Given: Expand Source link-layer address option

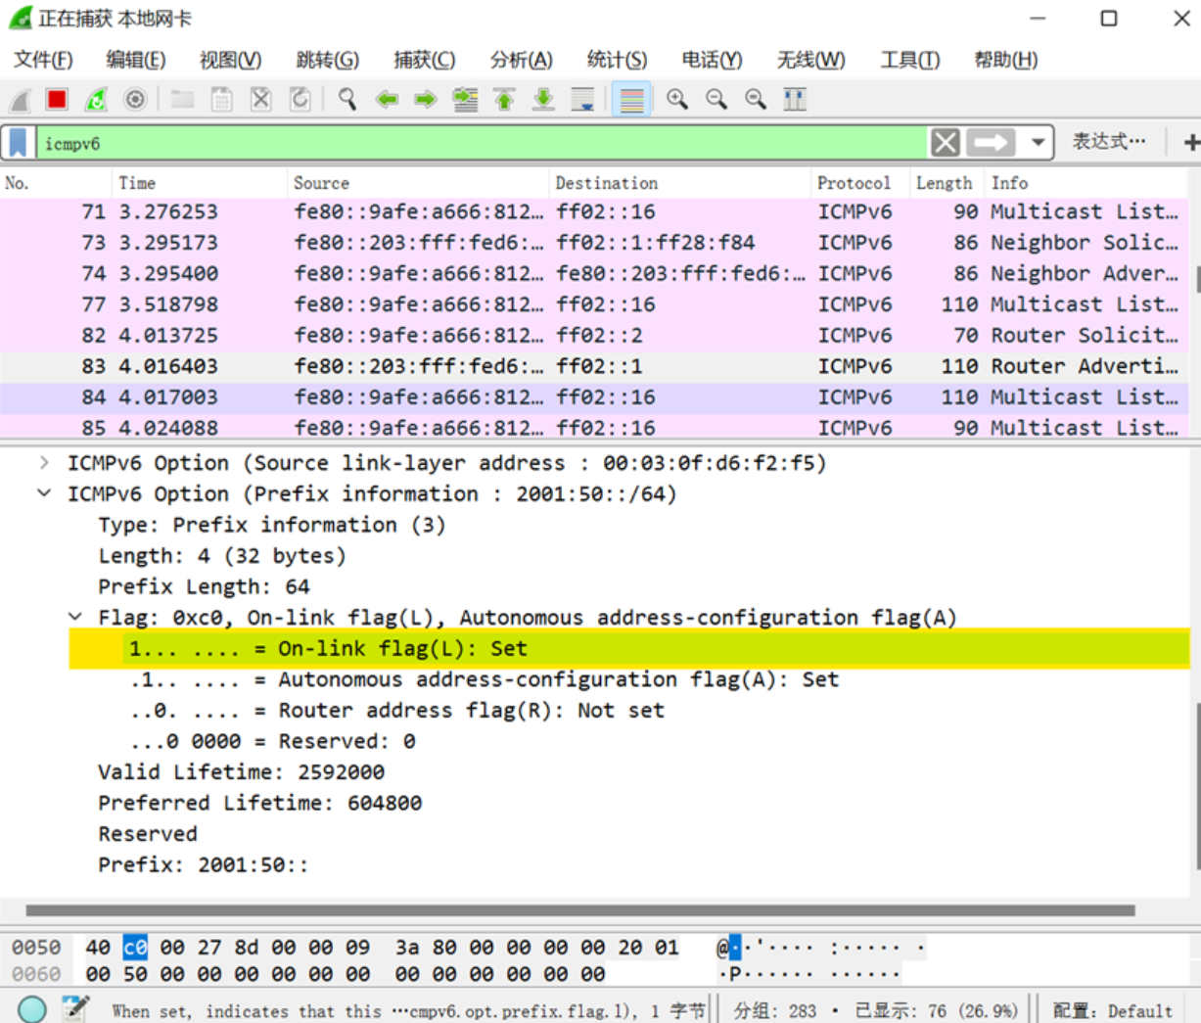Looking at the screenshot, I should click(44, 462).
